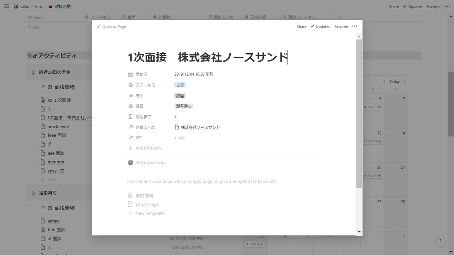Click the select icon beside ステータス property

(x=131, y=85)
